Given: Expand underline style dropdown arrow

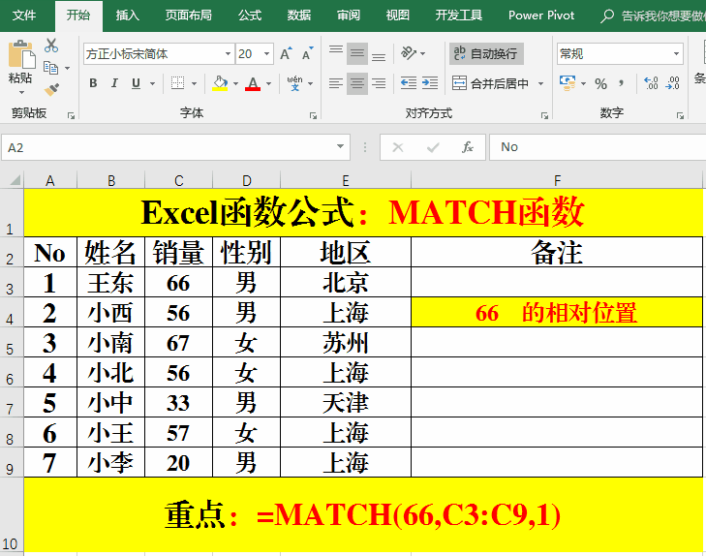Looking at the screenshot, I should (x=153, y=83).
